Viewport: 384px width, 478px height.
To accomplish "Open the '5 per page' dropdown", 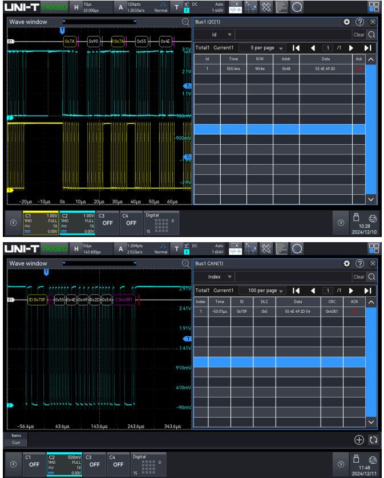I will tap(261, 48).
